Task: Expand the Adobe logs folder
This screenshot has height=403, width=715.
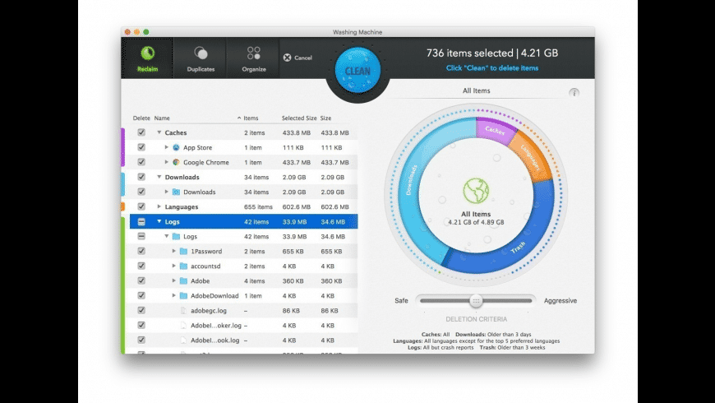Action: pyautogui.click(x=173, y=280)
